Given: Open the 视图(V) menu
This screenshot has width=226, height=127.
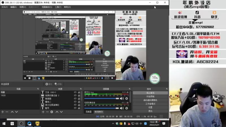Looking at the screenshot, I should 23,7.
